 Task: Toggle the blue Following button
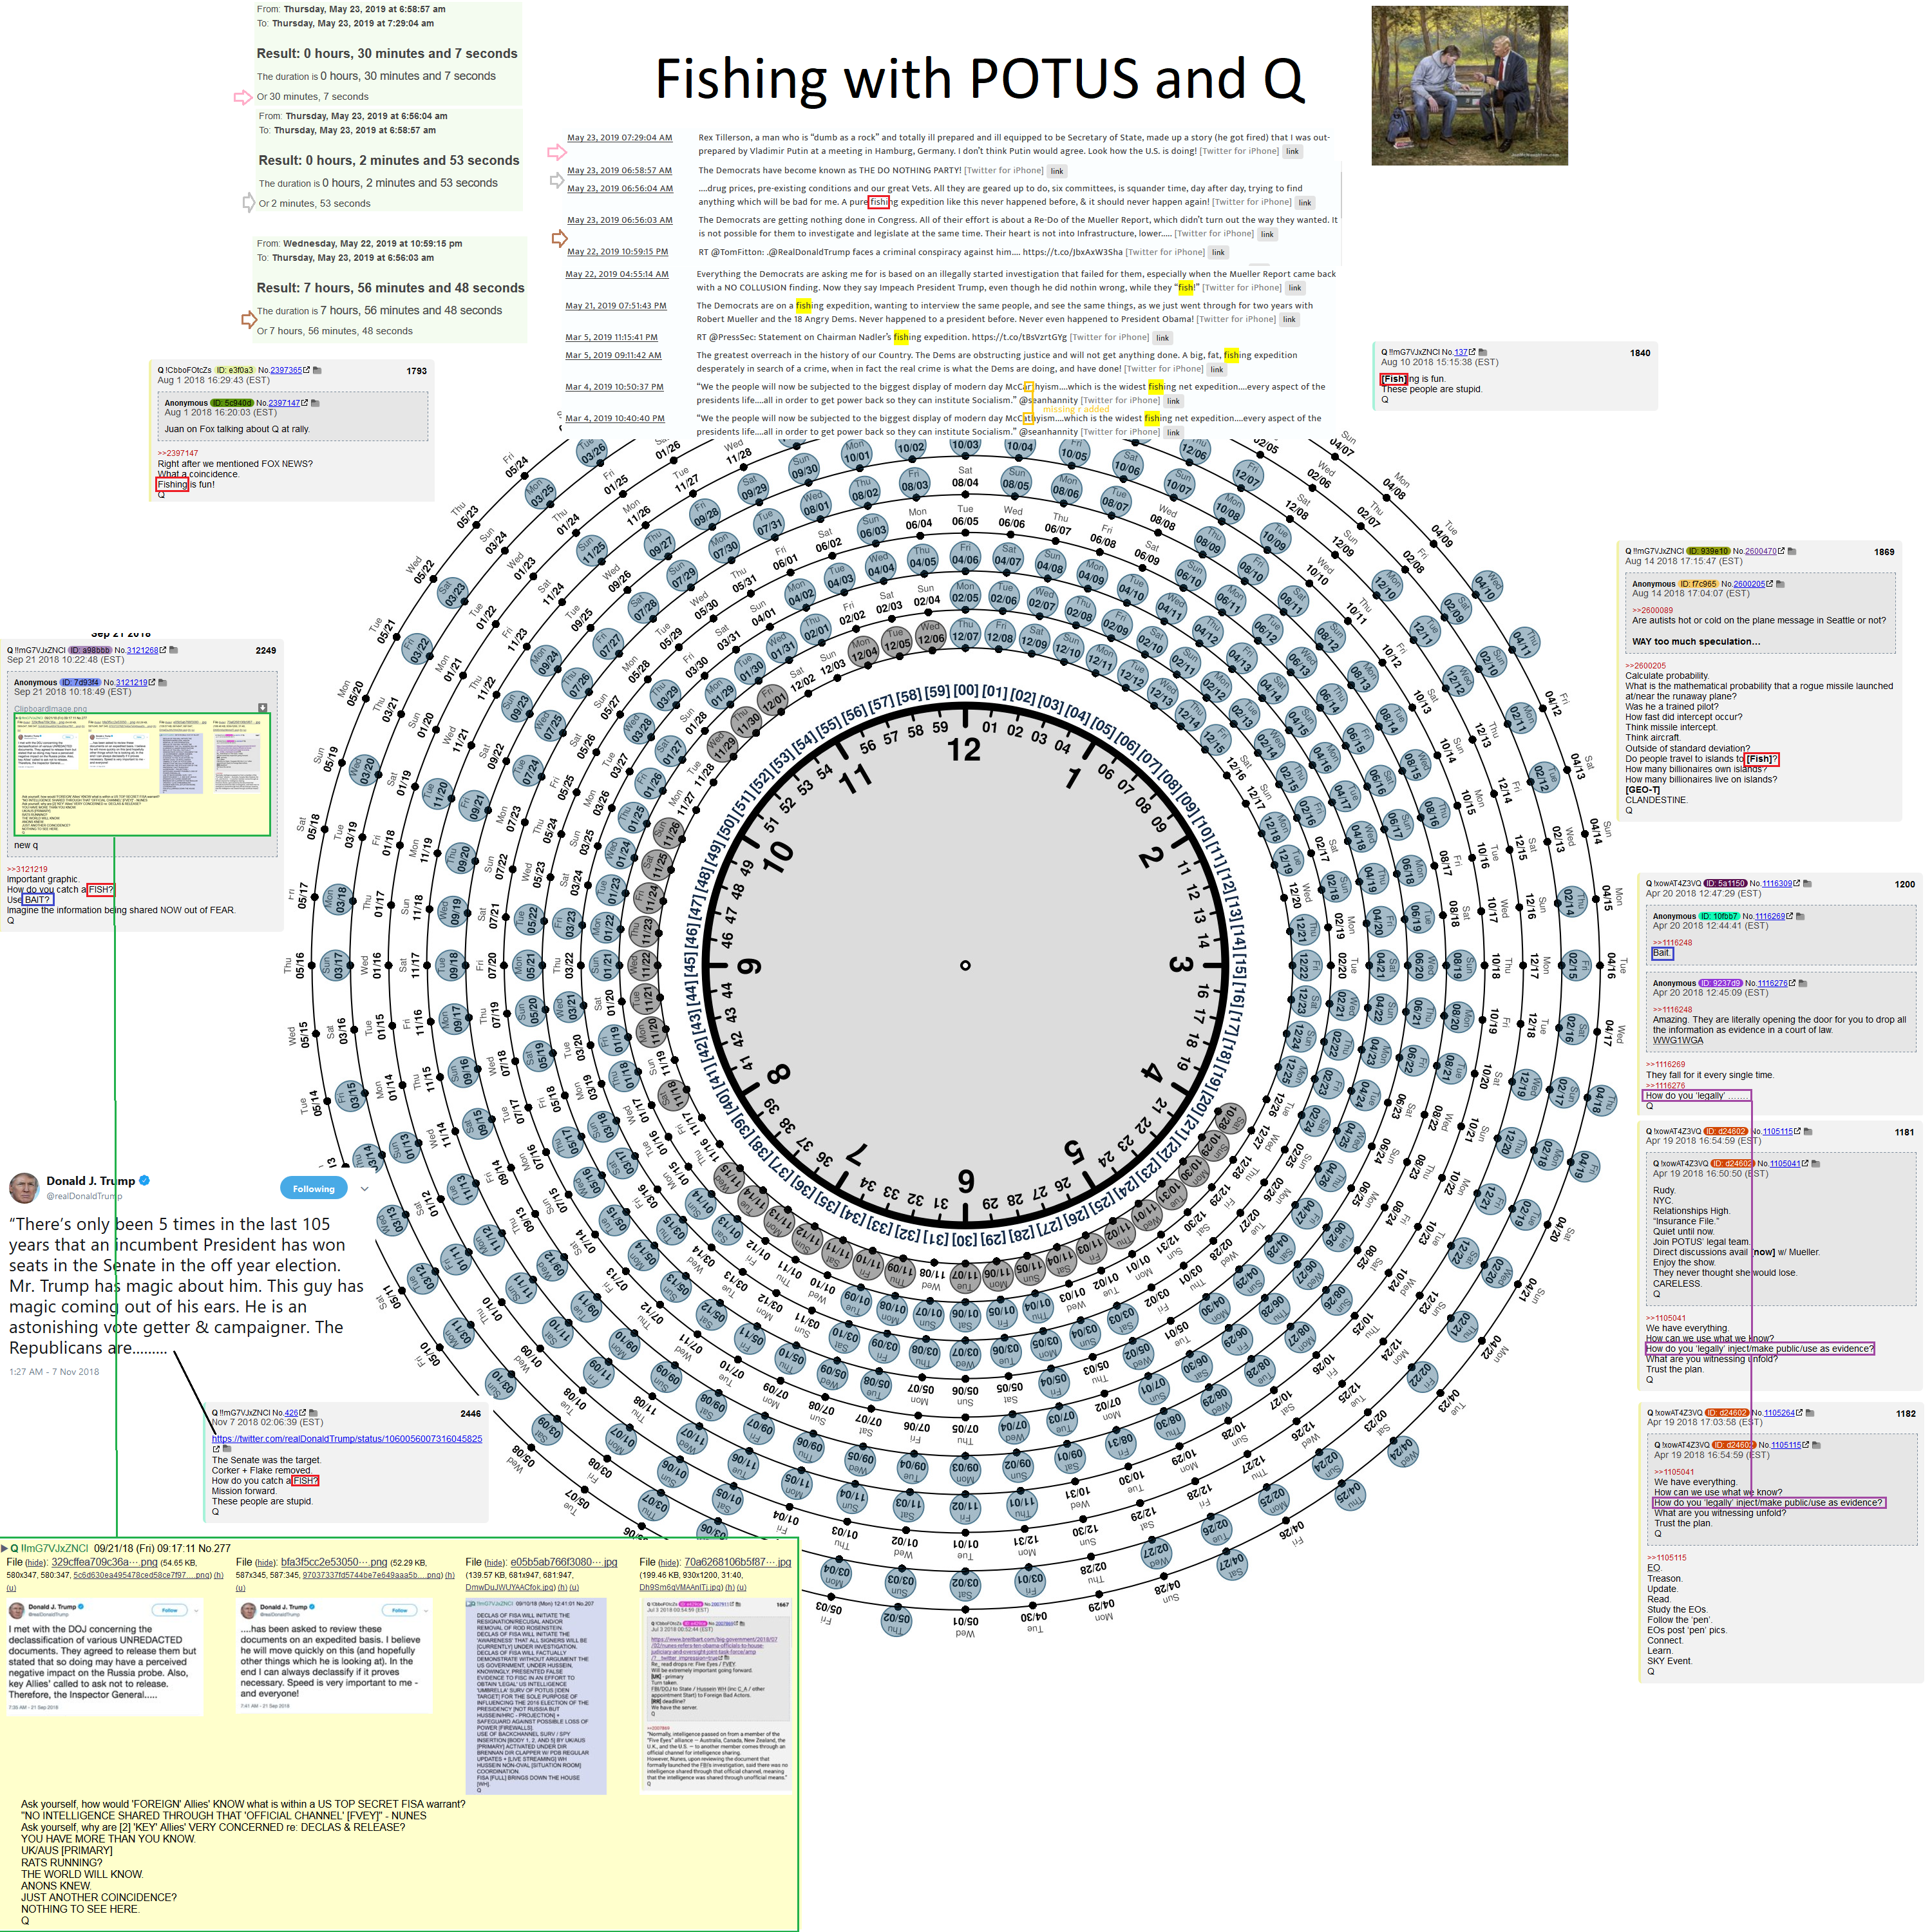click(314, 1189)
